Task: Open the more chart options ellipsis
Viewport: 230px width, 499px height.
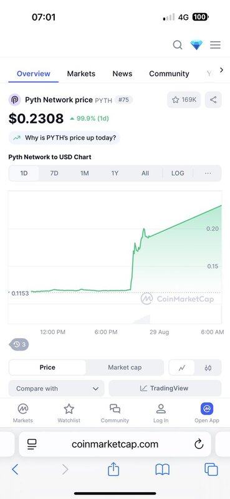Action: [x=208, y=173]
